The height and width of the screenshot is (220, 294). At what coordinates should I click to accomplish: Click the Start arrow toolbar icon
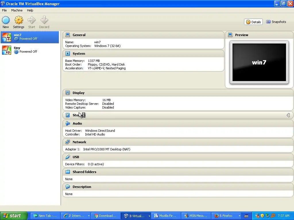[x=32, y=20]
